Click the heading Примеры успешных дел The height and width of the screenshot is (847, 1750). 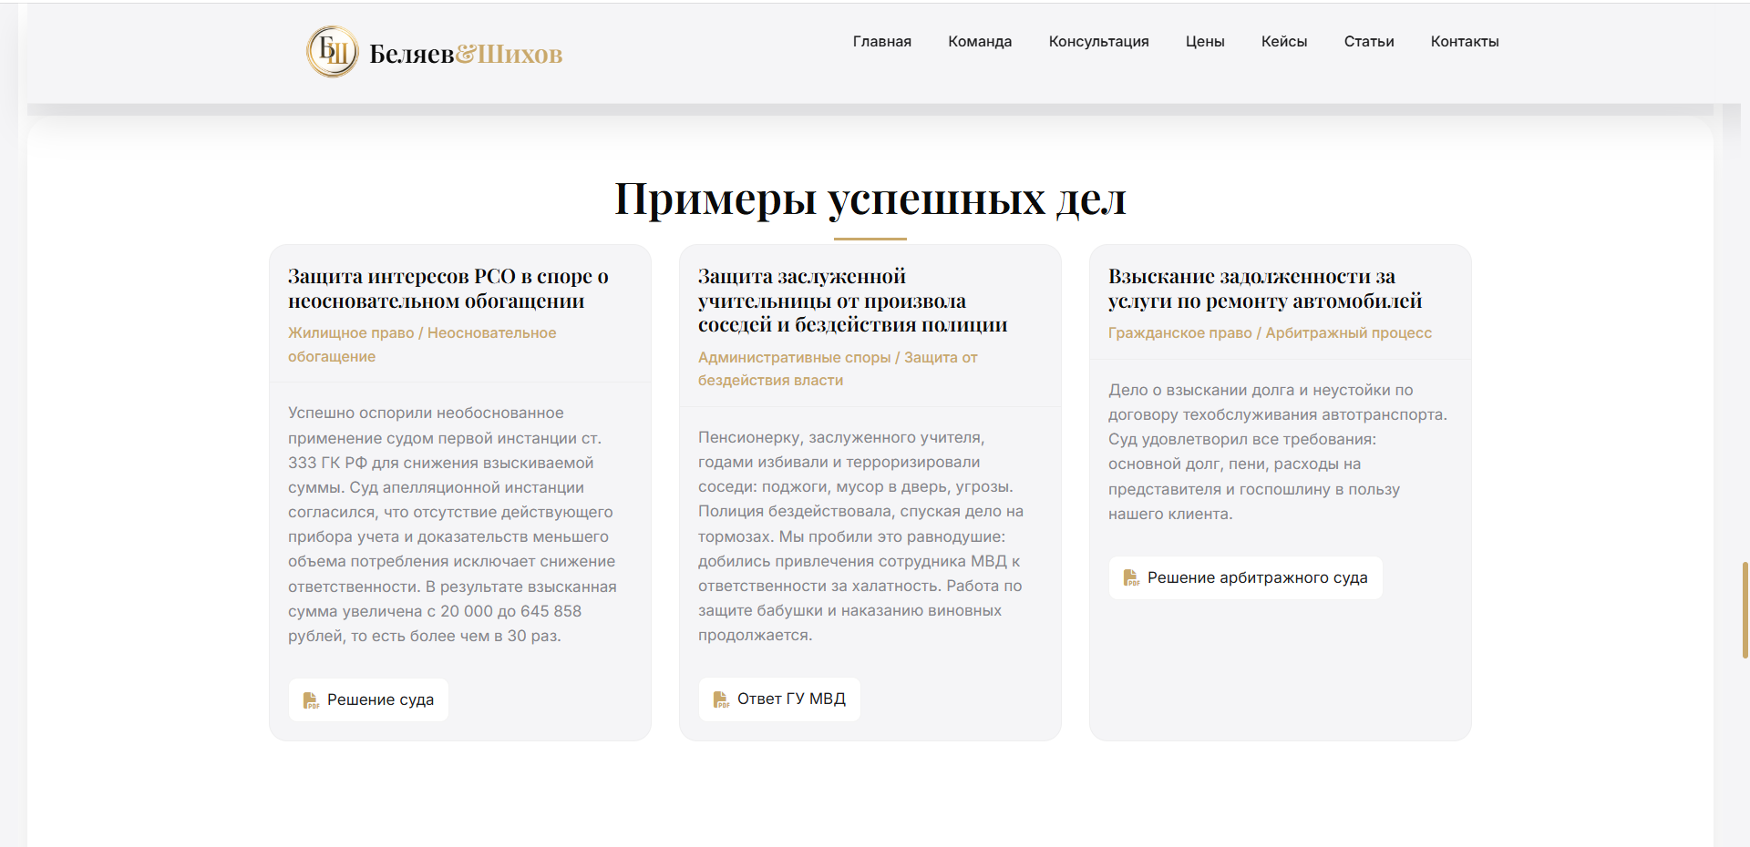(870, 199)
